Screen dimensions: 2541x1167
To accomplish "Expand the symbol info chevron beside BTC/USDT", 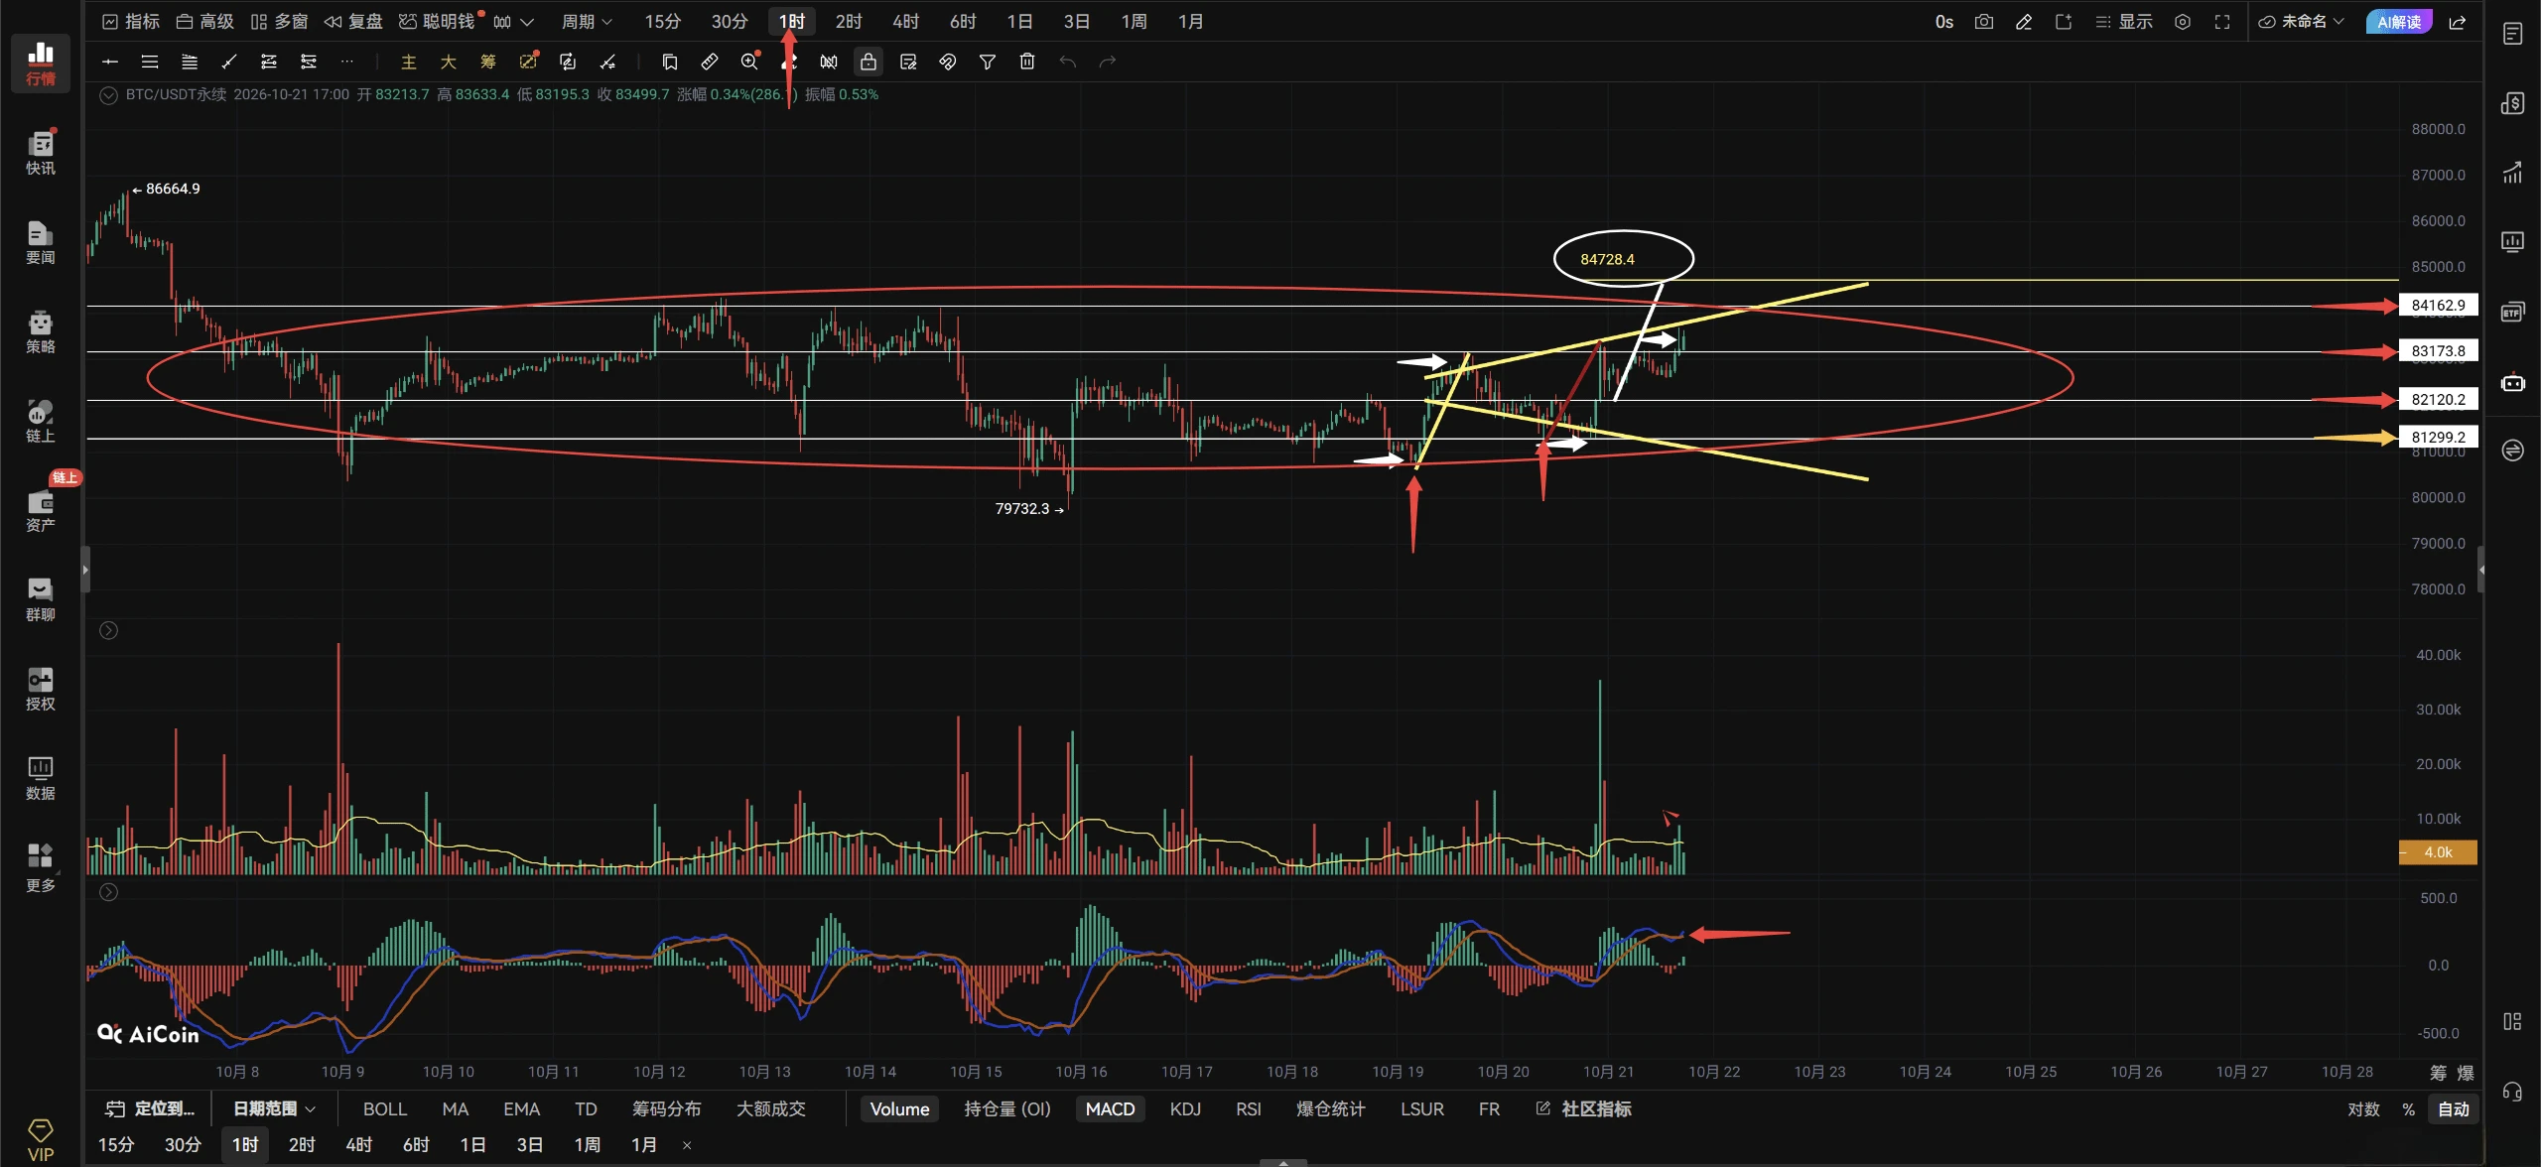I will [x=109, y=95].
